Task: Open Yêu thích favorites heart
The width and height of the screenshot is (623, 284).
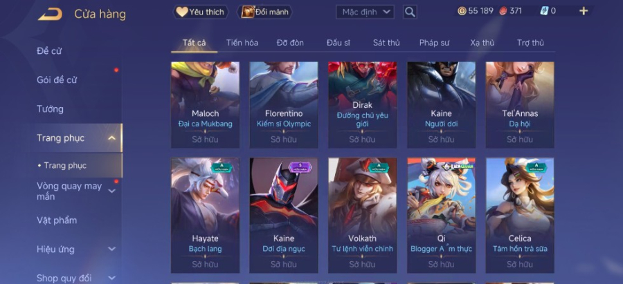Action: (201, 12)
